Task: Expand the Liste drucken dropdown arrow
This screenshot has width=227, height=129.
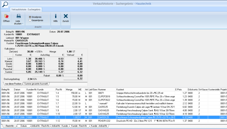Action: 23,23
